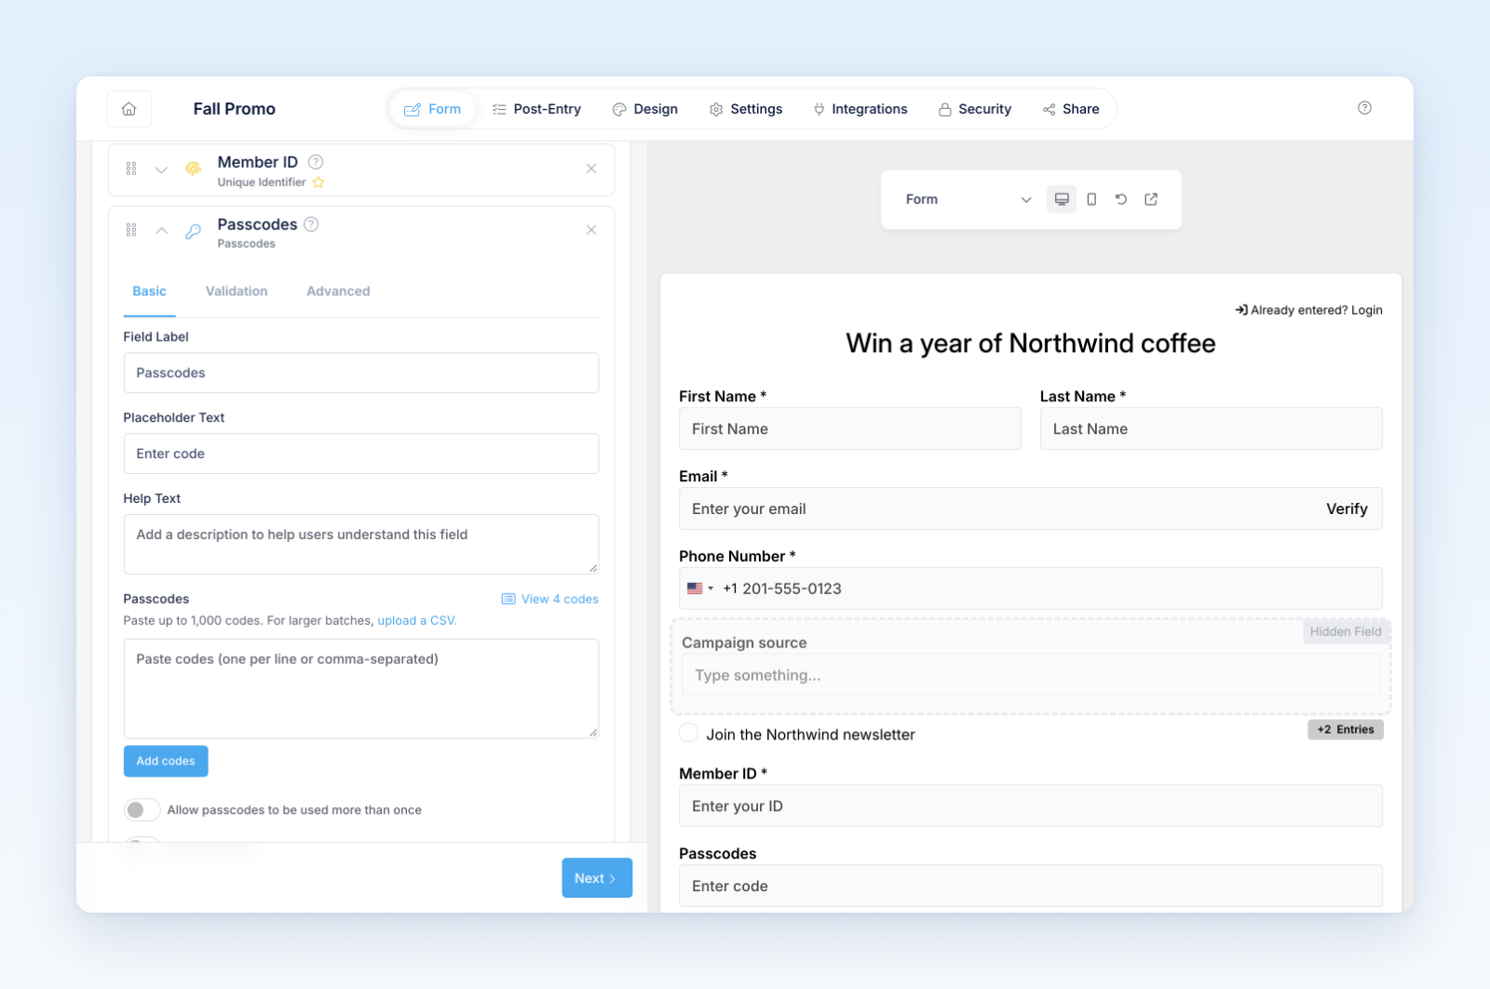Go to the home dashboard icon
1490x989 pixels.
coord(129,109)
